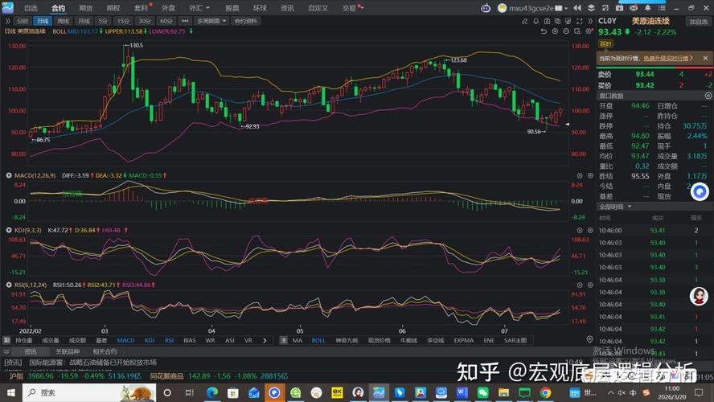
Task: Enable MA overlay in main indicator bar
Action: [297, 340]
